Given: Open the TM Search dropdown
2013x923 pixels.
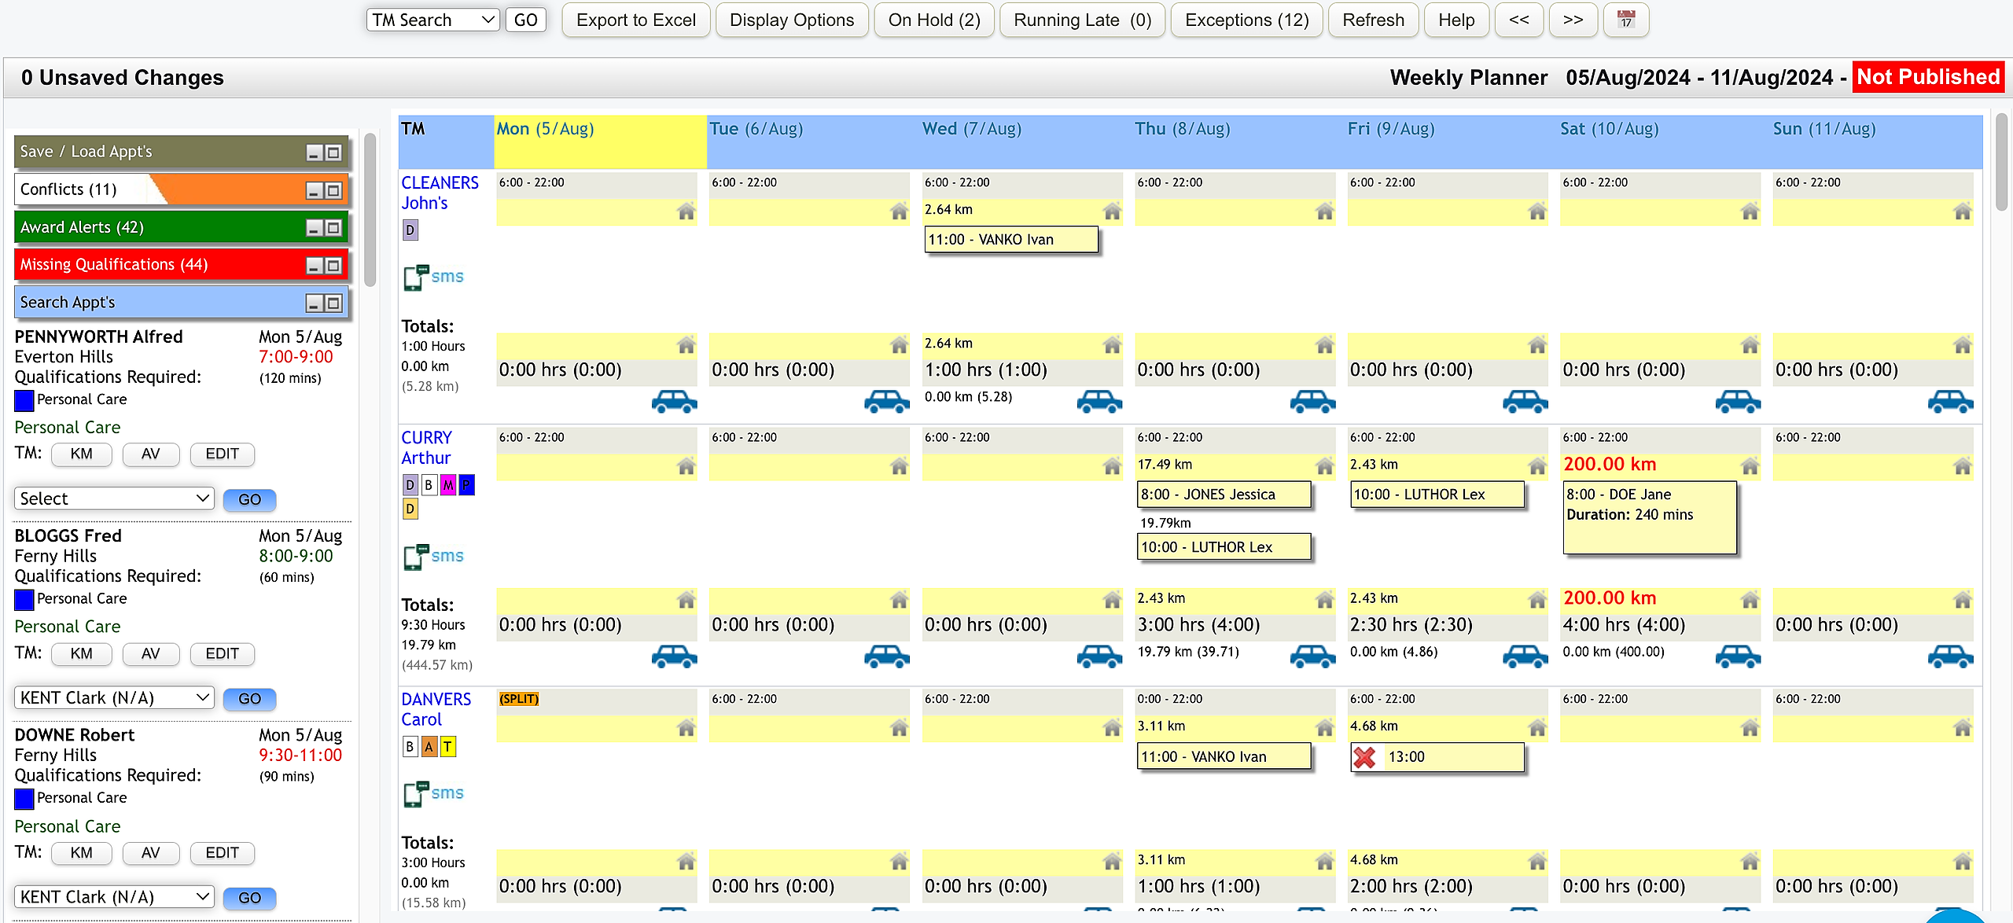Looking at the screenshot, I should tap(433, 20).
